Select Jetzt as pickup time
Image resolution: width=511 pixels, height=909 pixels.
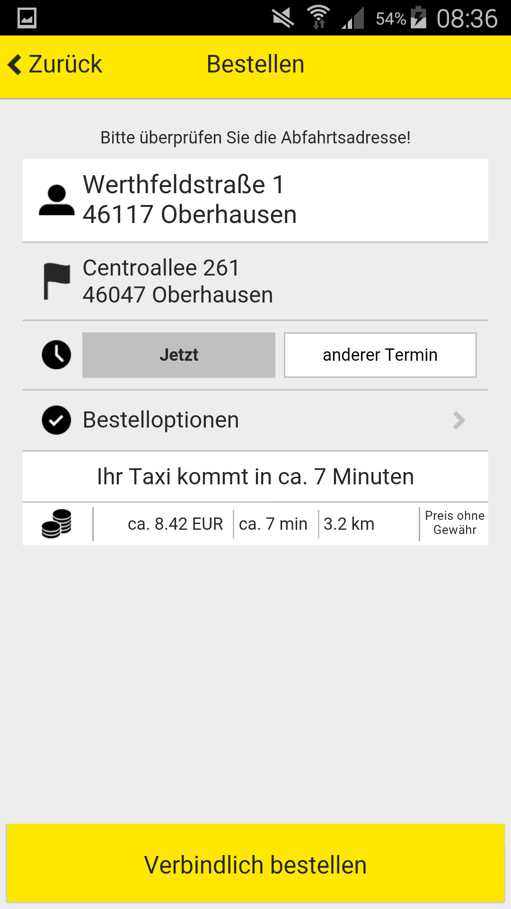(x=179, y=355)
